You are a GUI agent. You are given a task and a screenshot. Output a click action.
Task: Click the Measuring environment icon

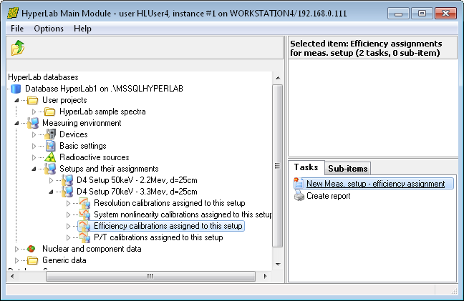[x=33, y=123]
